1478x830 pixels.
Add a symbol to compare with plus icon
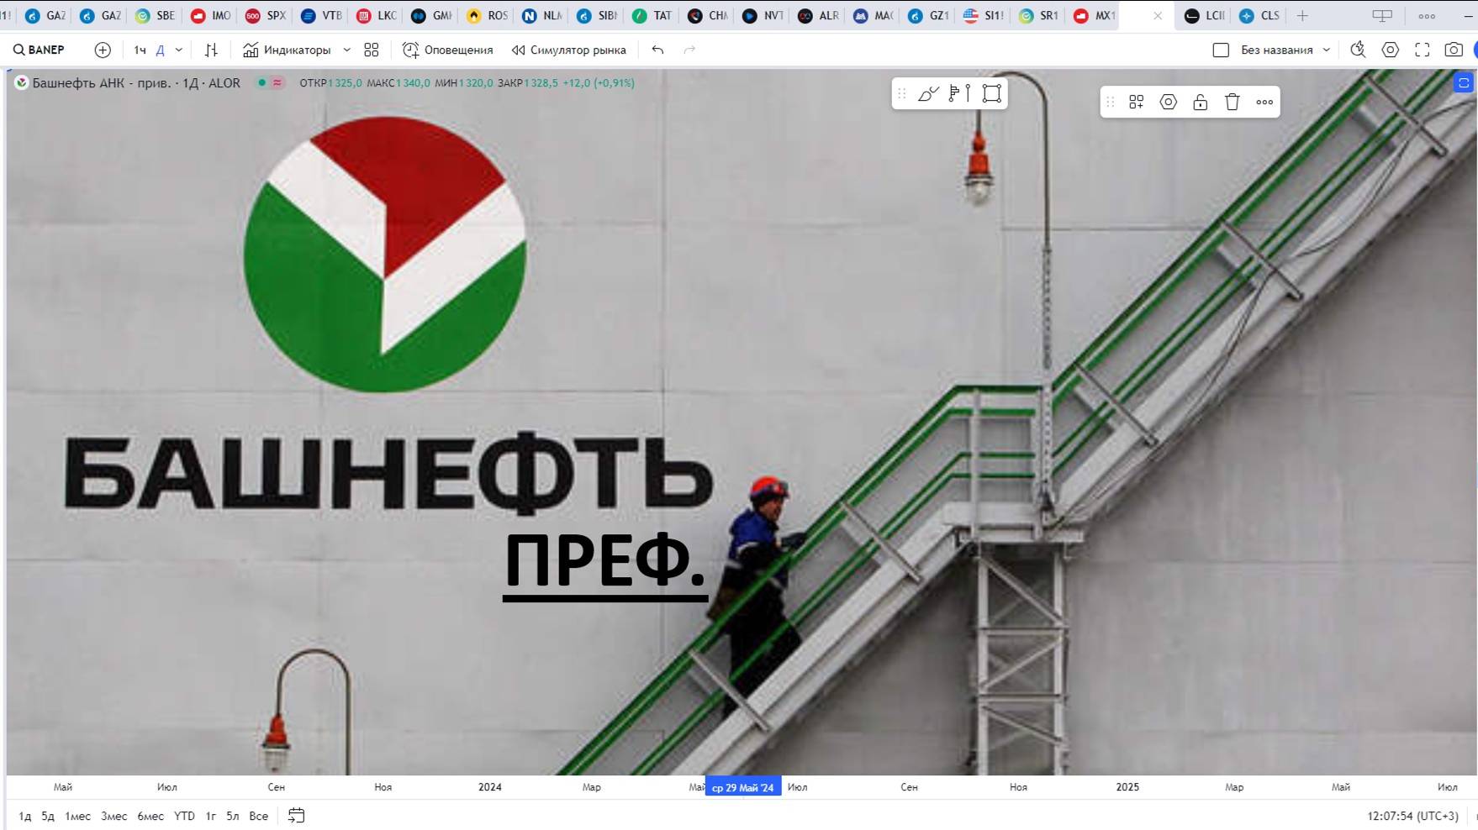[103, 50]
